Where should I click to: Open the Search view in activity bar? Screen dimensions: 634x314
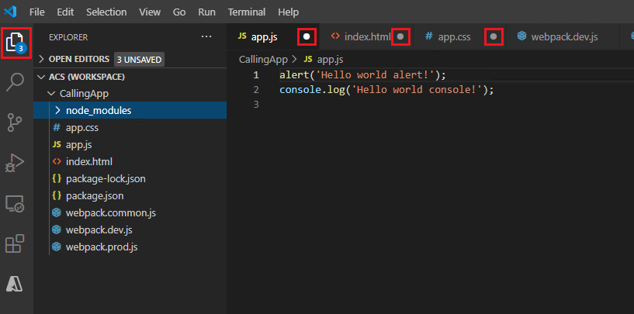(x=16, y=82)
